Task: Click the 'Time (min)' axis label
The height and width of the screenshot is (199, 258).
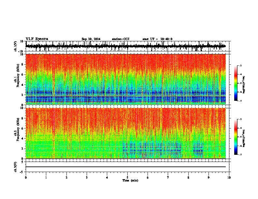Action: pyautogui.click(x=130, y=180)
